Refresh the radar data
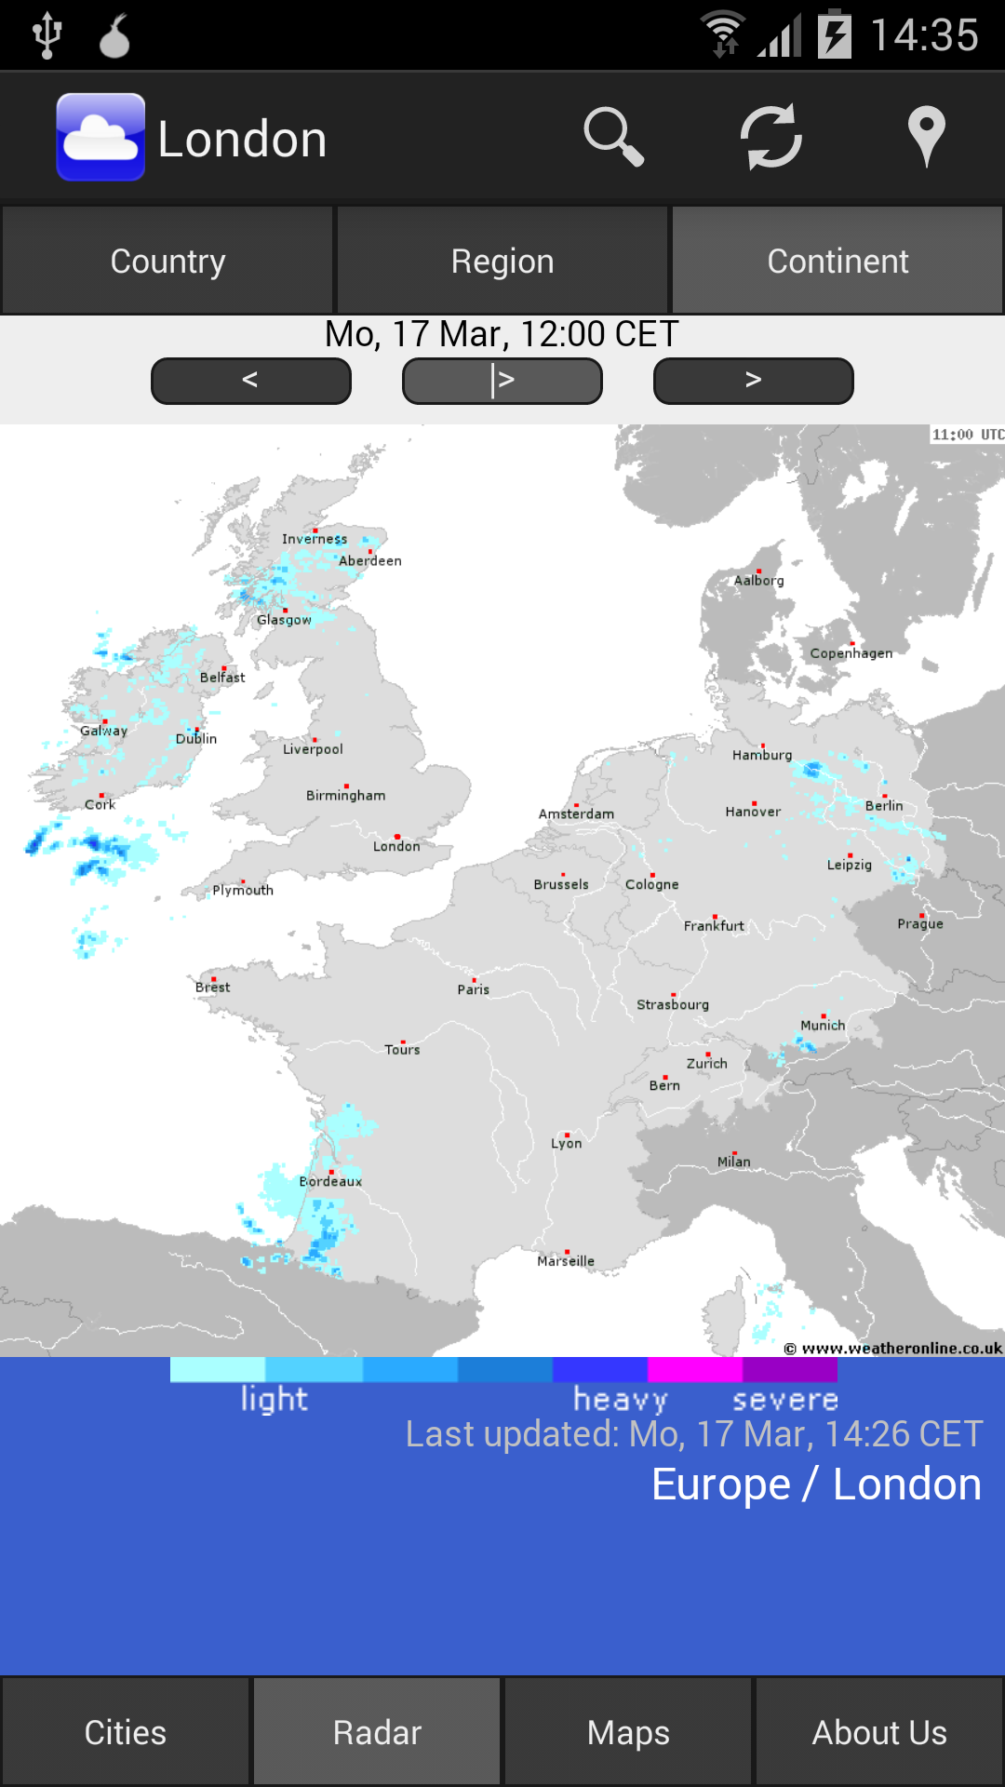The height and width of the screenshot is (1787, 1005). pyautogui.click(x=770, y=138)
